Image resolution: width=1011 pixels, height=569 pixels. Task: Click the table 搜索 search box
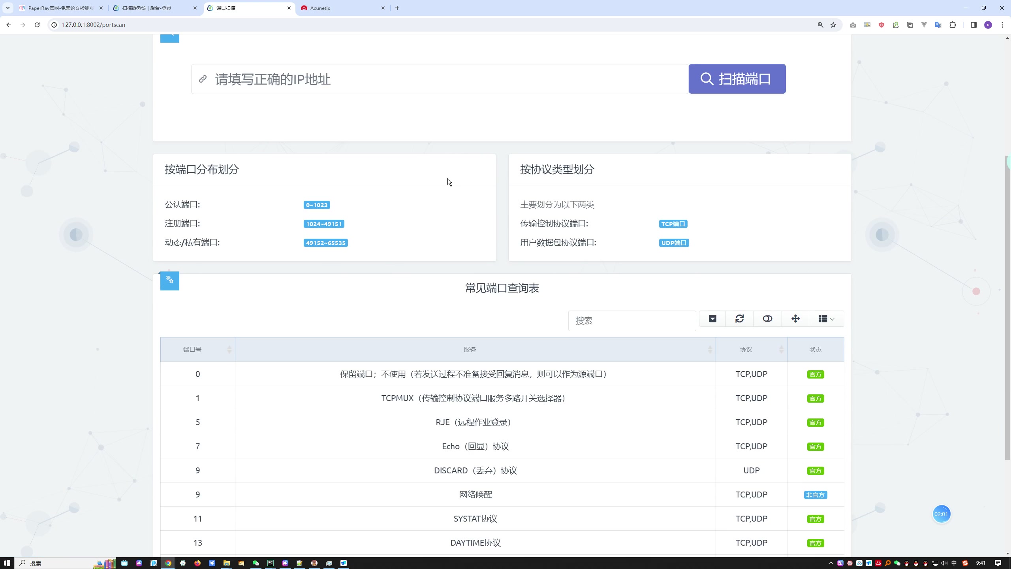(632, 320)
